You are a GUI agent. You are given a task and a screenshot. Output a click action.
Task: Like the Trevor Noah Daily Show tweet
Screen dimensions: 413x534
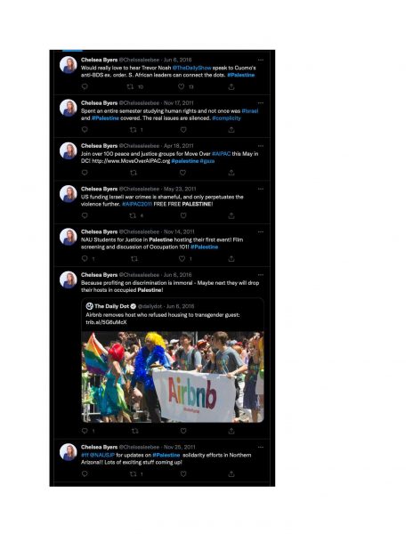182,86
